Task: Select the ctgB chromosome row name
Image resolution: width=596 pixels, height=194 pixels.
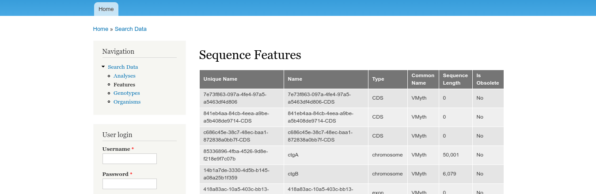Action: click(x=293, y=174)
